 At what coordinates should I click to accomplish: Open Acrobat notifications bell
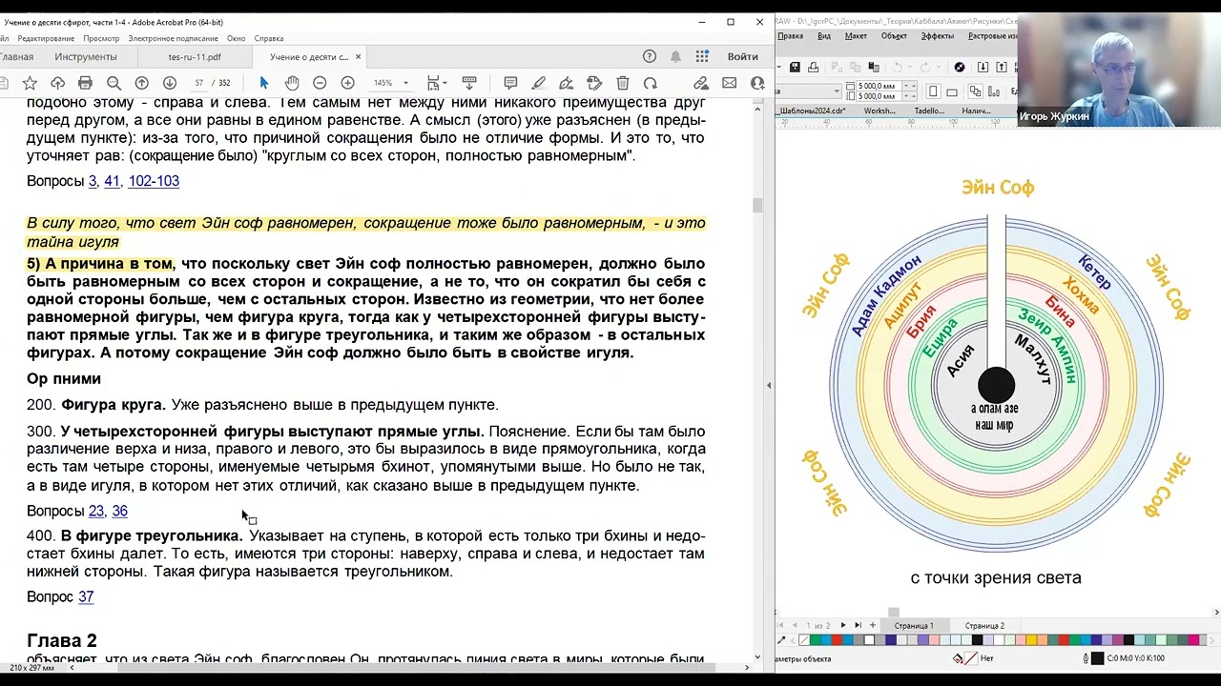pos(675,56)
